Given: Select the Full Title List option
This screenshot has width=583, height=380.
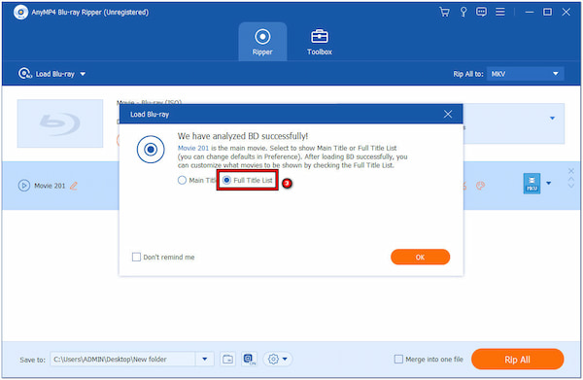Looking at the screenshot, I should [248, 181].
